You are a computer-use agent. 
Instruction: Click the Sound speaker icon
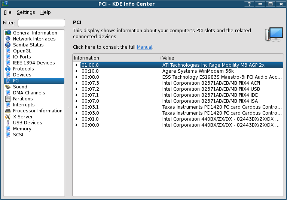[8, 87]
